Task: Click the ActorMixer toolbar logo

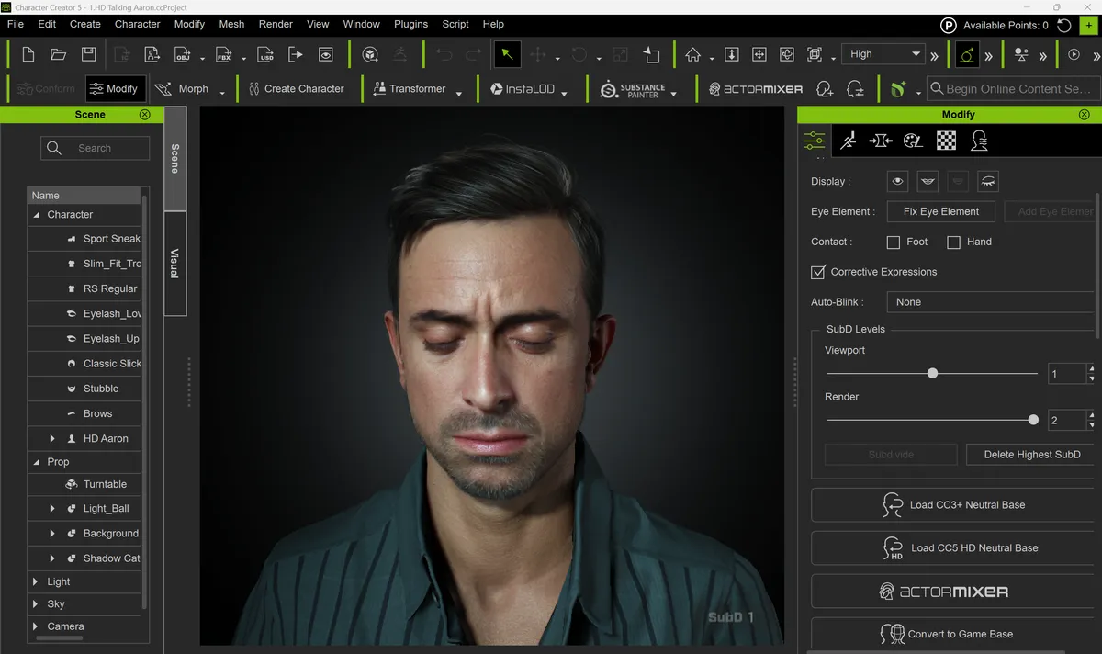Action: [756, 89]
